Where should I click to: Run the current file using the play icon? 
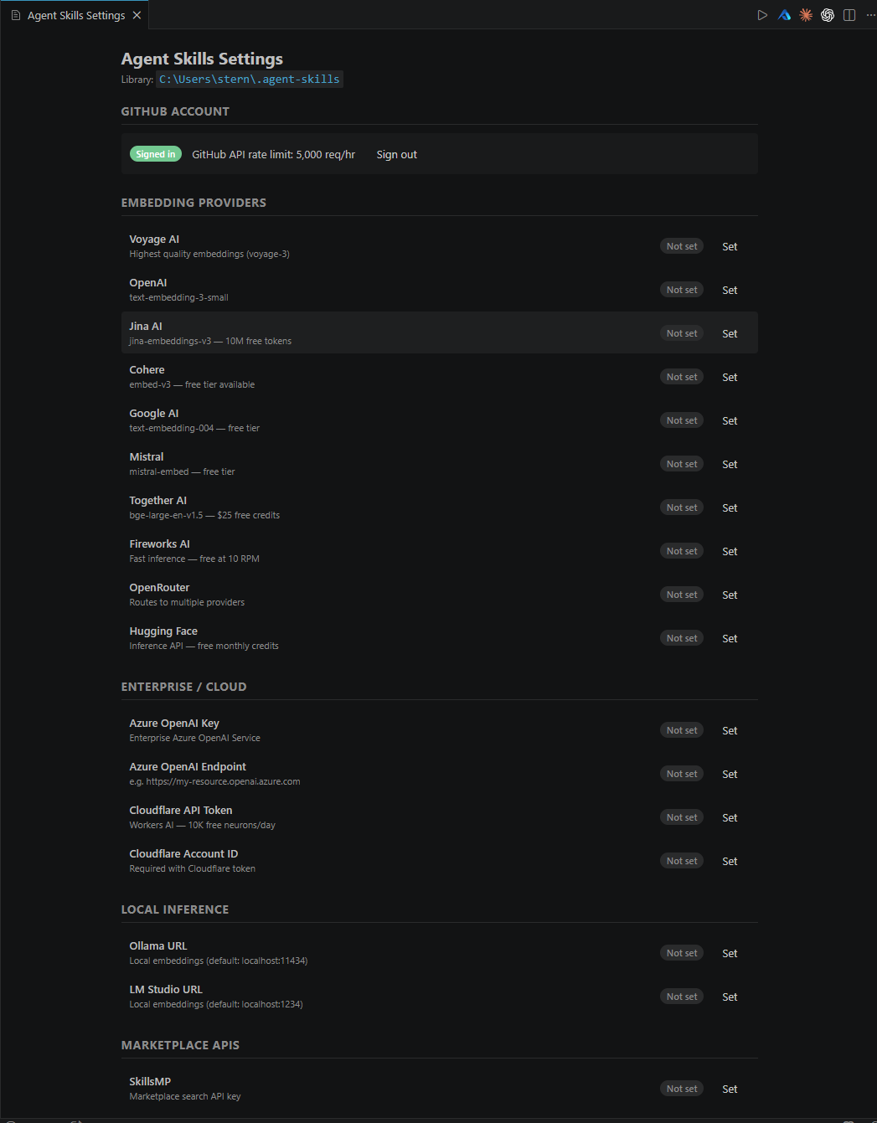click(x=762, y=14)
